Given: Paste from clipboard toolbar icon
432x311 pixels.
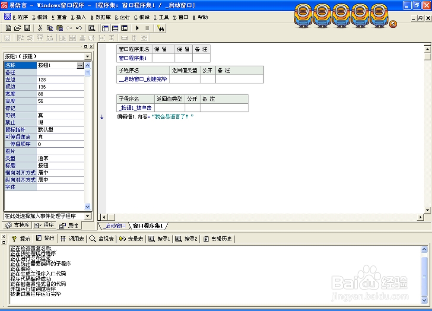Looking at the screenshot, I should click(60, 28).
